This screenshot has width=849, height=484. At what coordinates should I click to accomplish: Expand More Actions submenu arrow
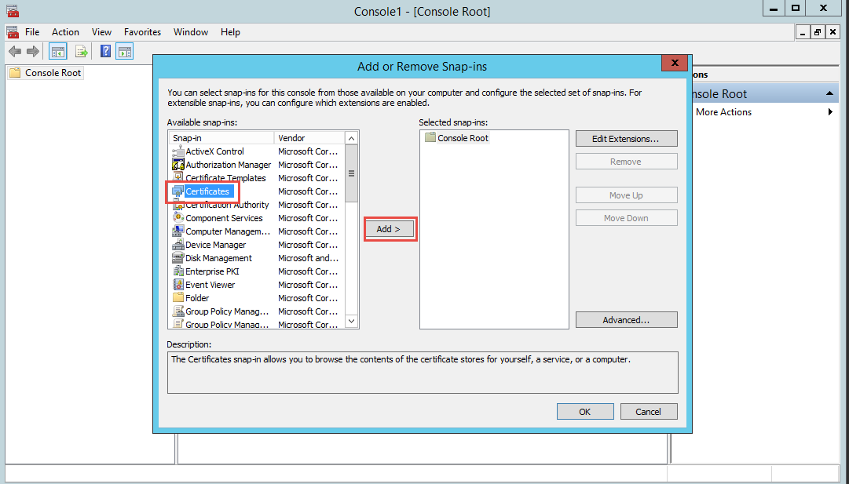tap(830, 112)
